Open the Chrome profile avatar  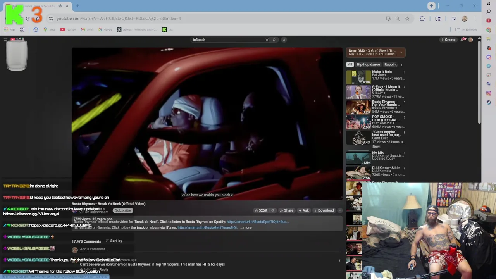coord(465,19)
